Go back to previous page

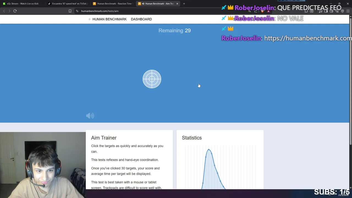(4, 11)
